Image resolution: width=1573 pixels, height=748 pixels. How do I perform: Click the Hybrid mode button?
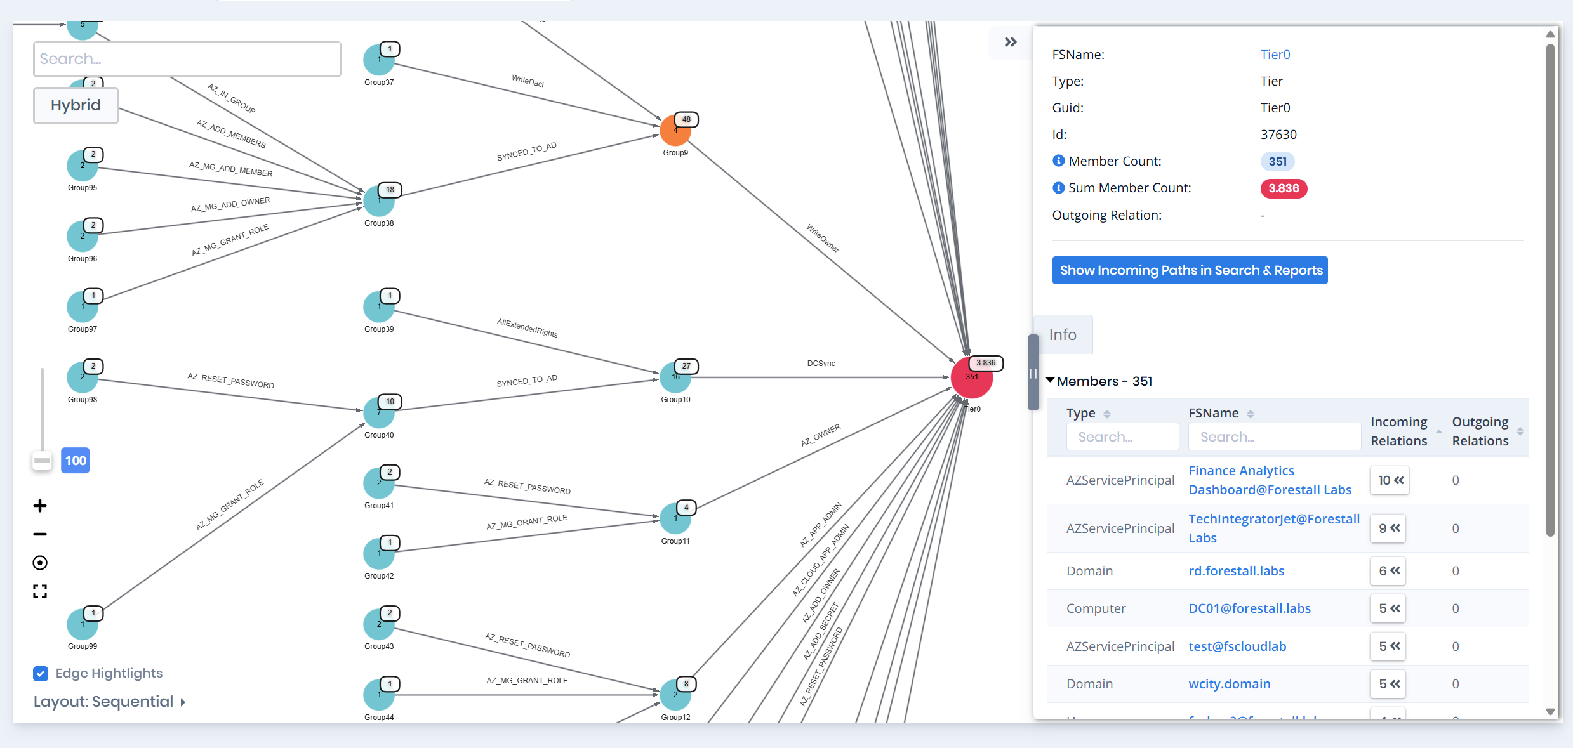click(x=76, y=105)
